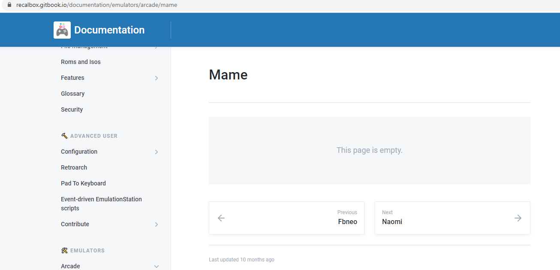Go to the previous page Fbneo

[286, 218]
